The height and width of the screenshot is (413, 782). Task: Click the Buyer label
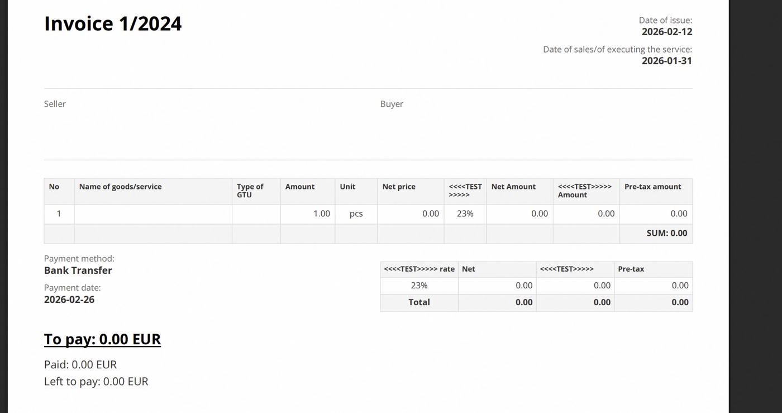coord(392,104)
